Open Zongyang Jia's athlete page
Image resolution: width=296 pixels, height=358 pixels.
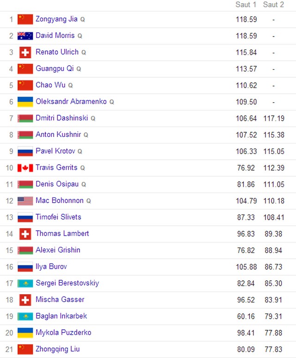pyautogui.click(x=56, y=19)
